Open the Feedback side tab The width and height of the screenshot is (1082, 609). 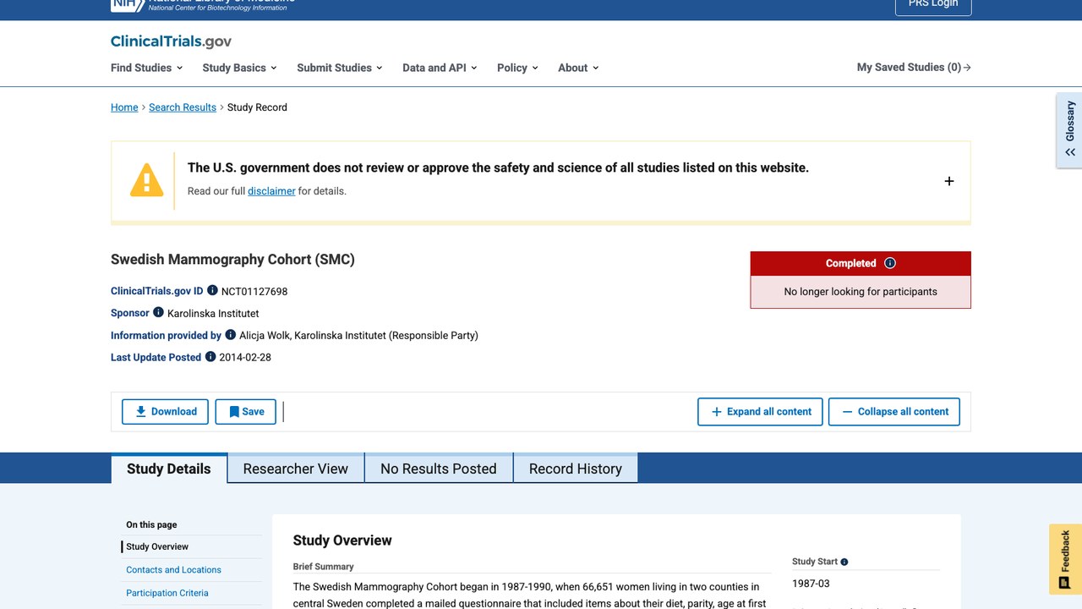pos(1065,559)
